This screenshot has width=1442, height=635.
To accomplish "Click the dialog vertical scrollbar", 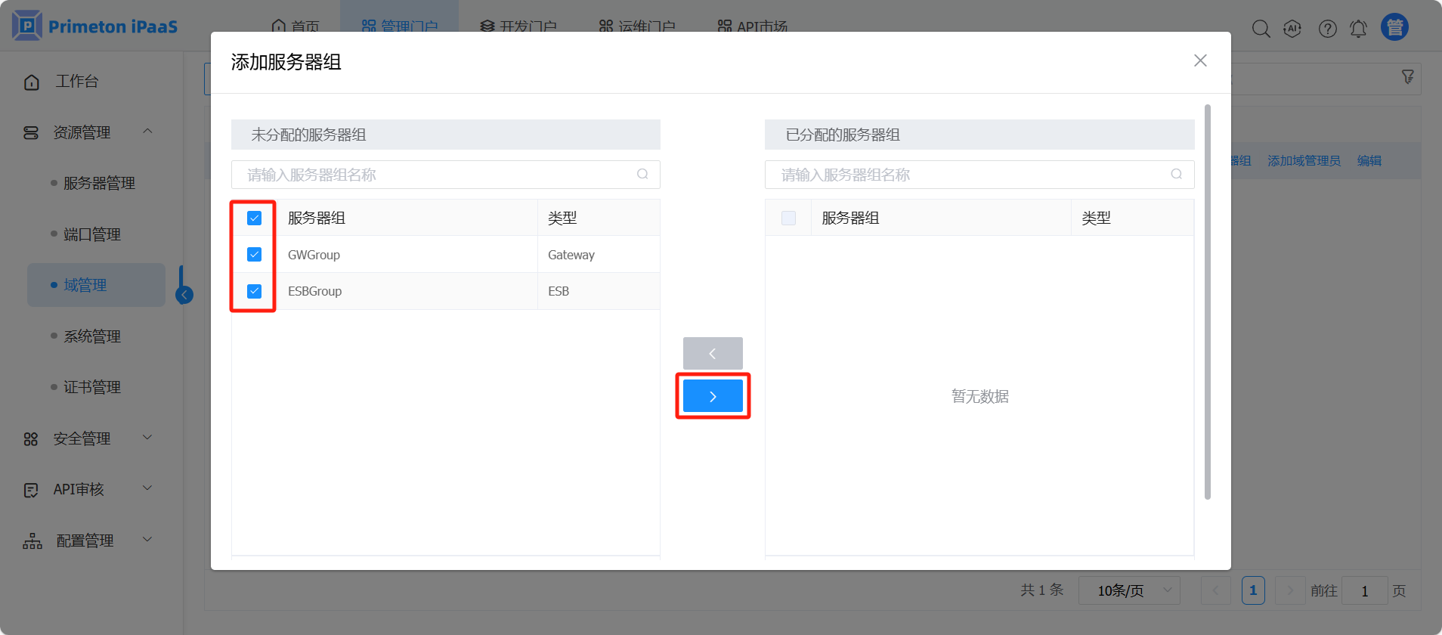I will [1208, 302].
